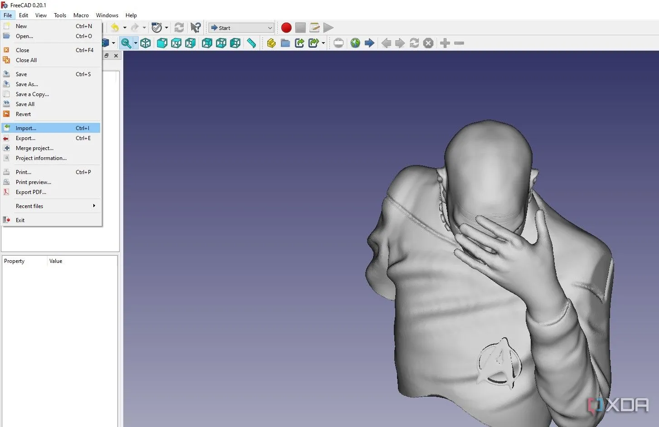Expand the undo history dropdown arrow
Viewport: 659px width, 427px height.
[125, 28]
